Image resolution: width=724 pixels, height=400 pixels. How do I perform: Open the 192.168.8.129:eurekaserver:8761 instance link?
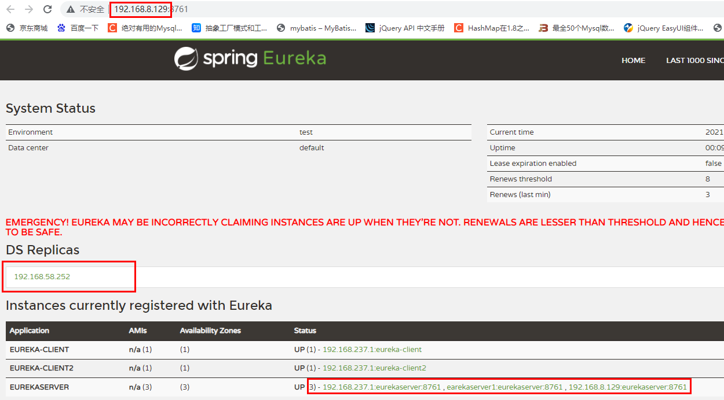tap(628, 387)
